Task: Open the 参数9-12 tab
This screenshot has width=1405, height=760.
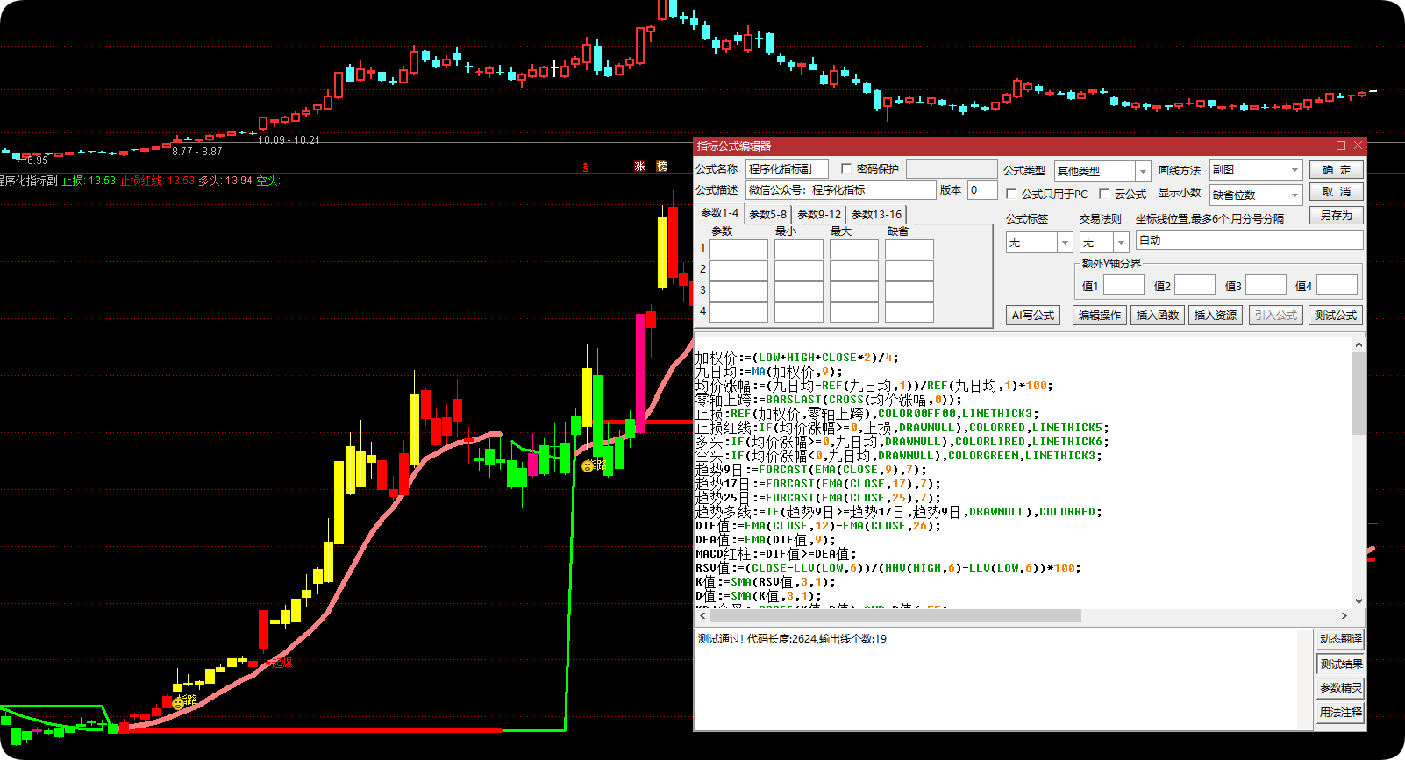Action: point(819,214)
